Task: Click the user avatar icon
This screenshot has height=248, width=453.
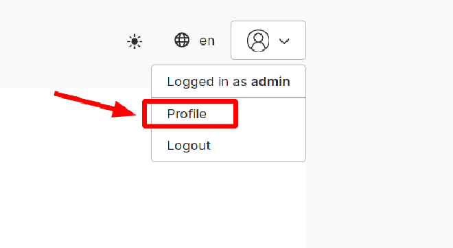Action: point(258,41)
